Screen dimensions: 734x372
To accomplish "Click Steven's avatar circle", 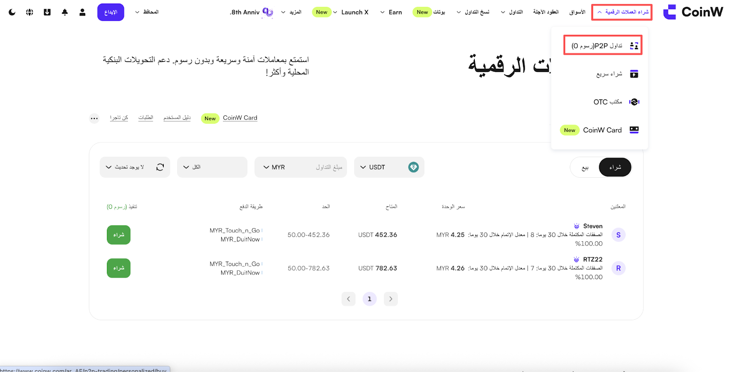I will (x=618, y=235).
